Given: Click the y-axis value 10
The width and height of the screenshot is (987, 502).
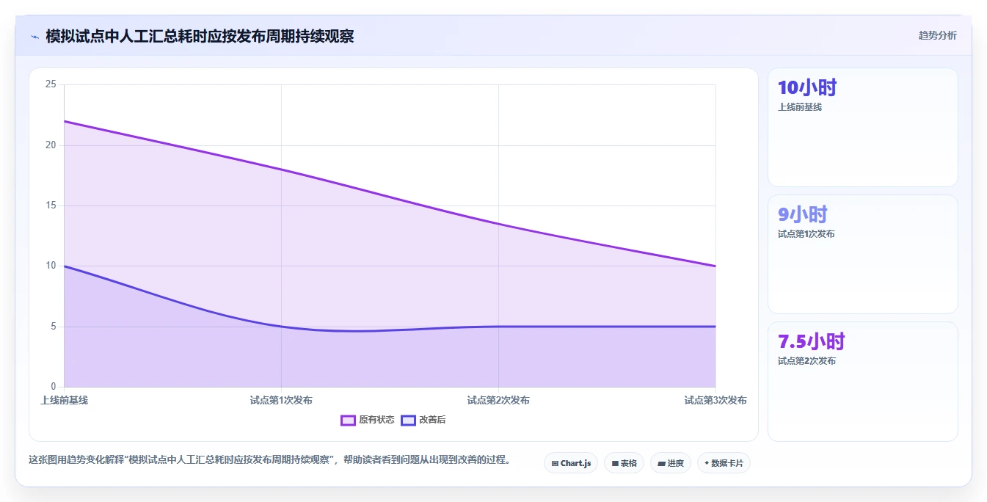Looking at the screenshot, I should click(x=51, y=266).
